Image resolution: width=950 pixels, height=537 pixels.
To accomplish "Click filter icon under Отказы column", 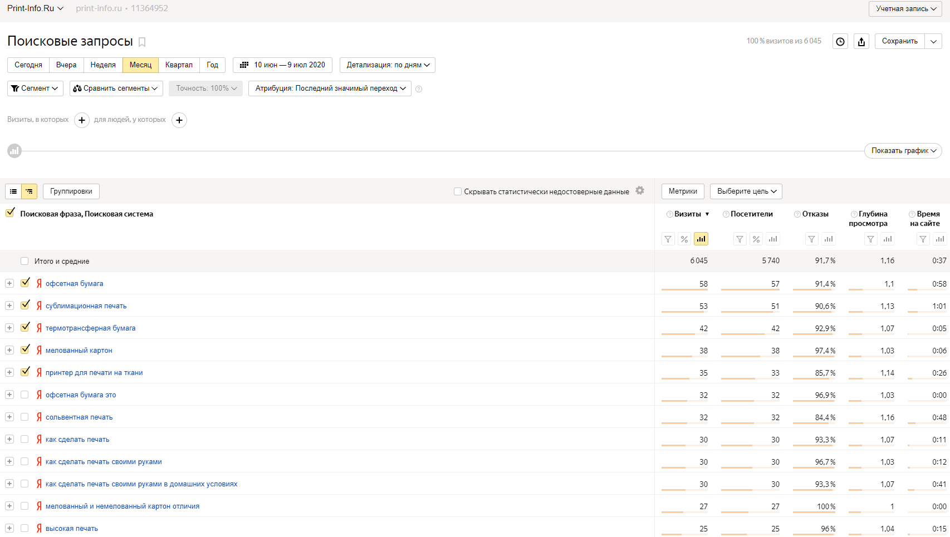I will (x=812, y=239).
